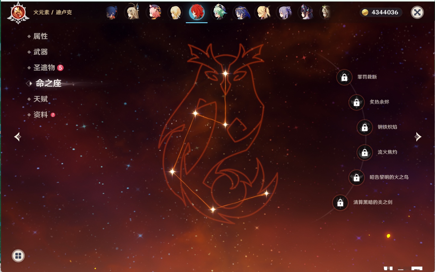The width and height of the screenshot is (435, 272).
Task: Choose the short blond-haired character avatar
Action: click(x=175, y=12)
